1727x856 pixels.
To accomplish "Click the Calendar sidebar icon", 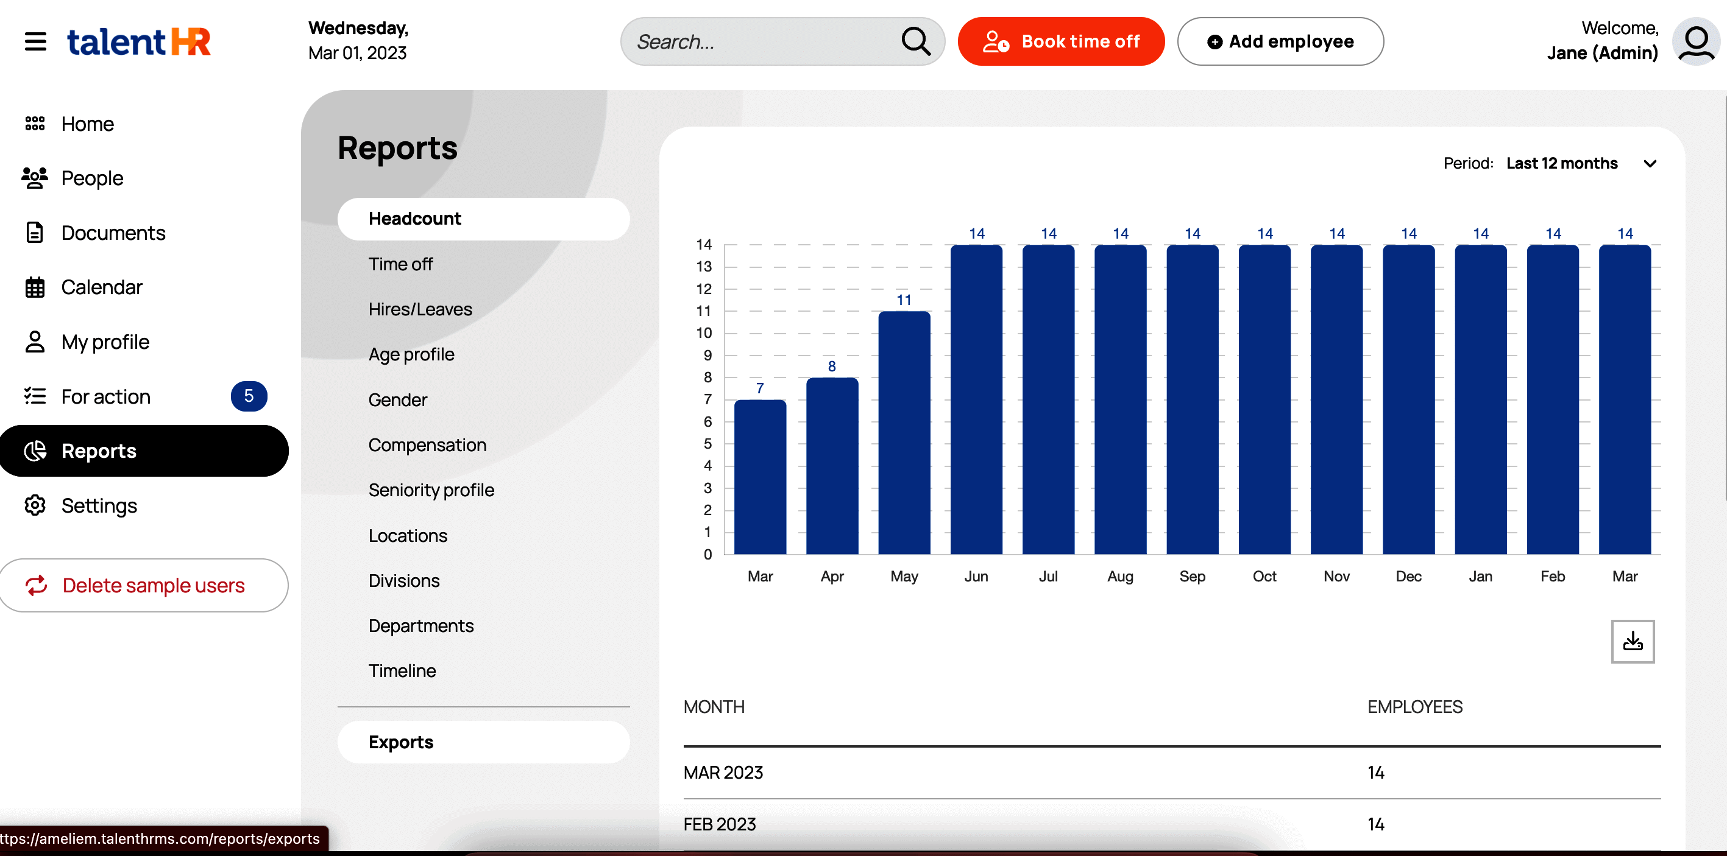I will click(35, 287).
